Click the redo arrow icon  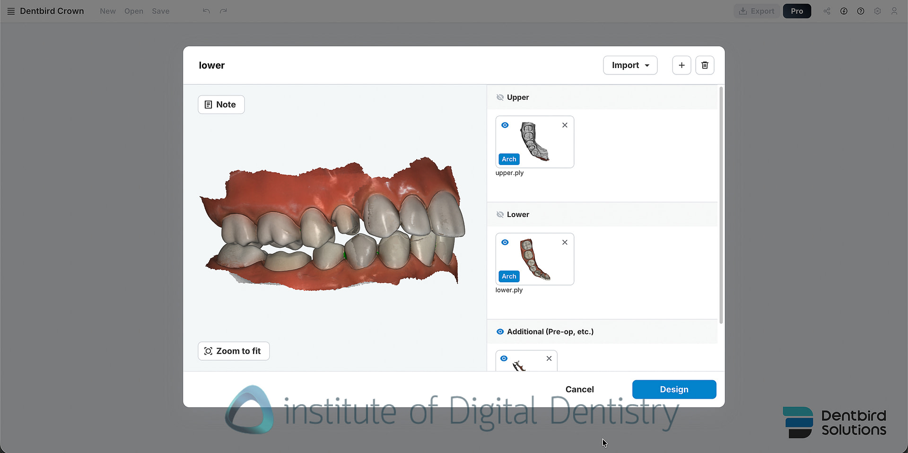(x=223, y=11)
